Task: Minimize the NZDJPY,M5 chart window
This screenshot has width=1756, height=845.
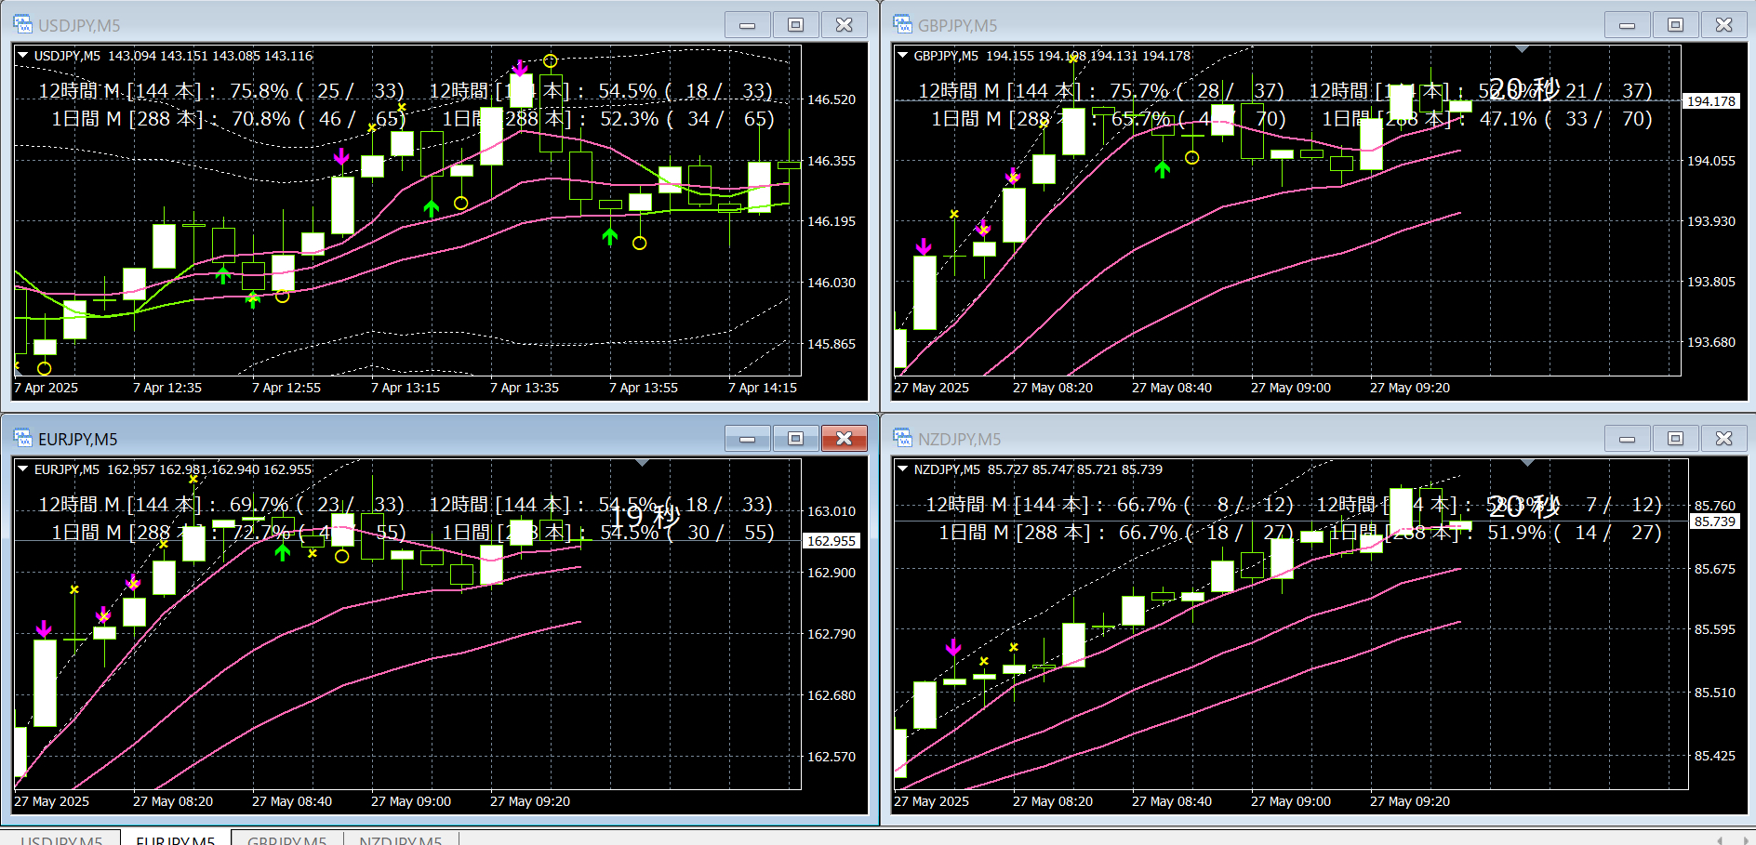Action: [1628, 439]
